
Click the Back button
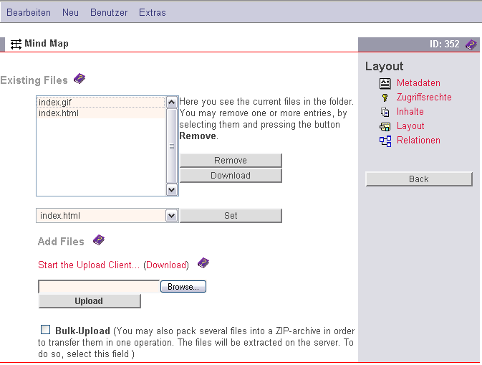click(419, 179)
